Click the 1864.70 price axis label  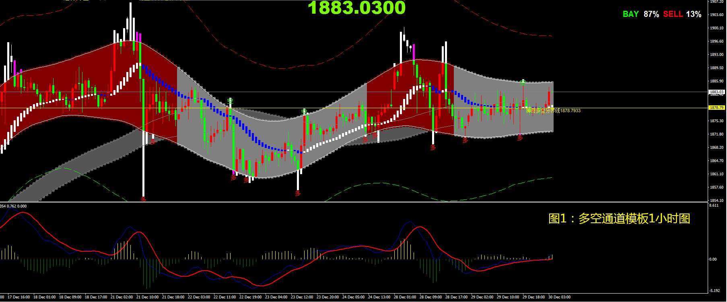click(x=717, y=161)
